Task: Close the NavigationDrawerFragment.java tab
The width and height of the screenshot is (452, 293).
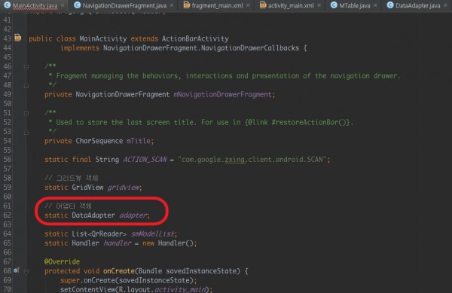Action: (172, 5)
